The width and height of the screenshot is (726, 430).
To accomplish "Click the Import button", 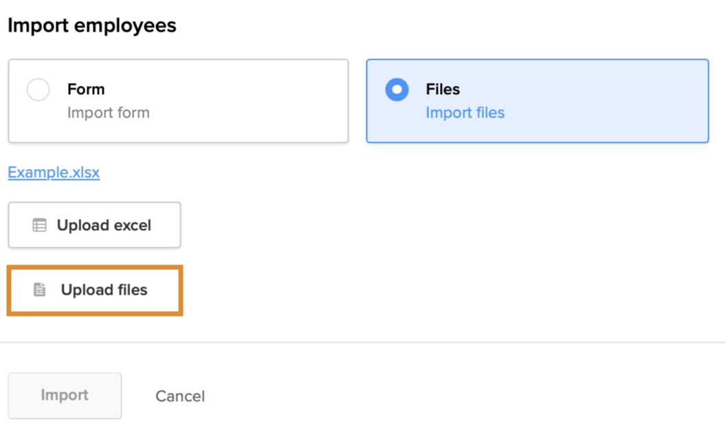I will pyautogui.click(x=65, y=395).
